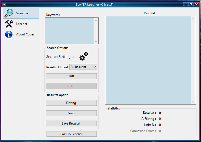Click Keyword box scroll down arrow
The height and width of the screenshot is (142, 201).
pos(96,42)
